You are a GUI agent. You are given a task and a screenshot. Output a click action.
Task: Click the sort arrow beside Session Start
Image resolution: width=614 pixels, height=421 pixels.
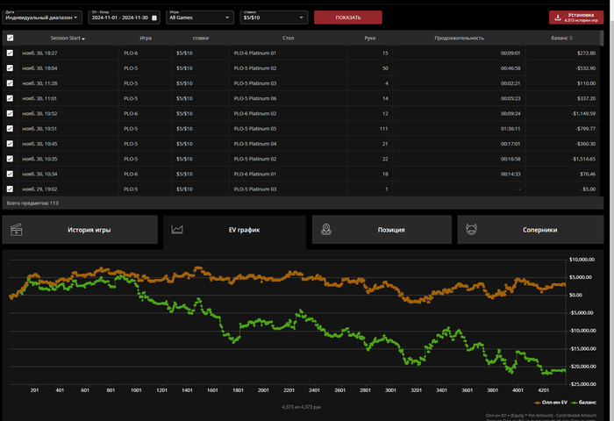coord(84,39)
